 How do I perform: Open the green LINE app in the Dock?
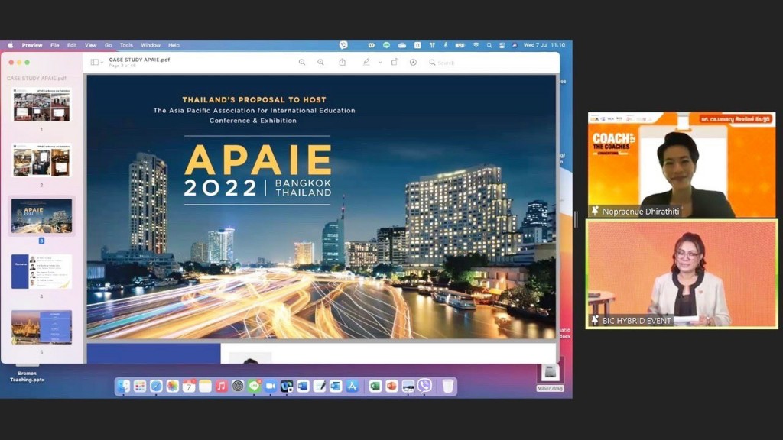pos(254,386)
